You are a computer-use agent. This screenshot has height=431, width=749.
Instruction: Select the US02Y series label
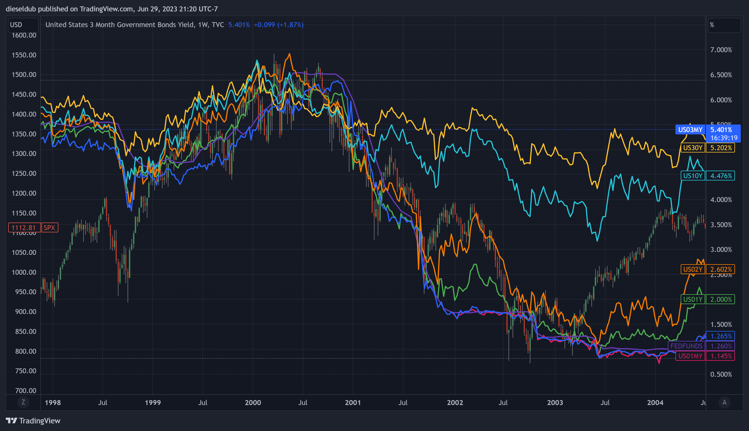pyautogui.click(x=693, y=269)
